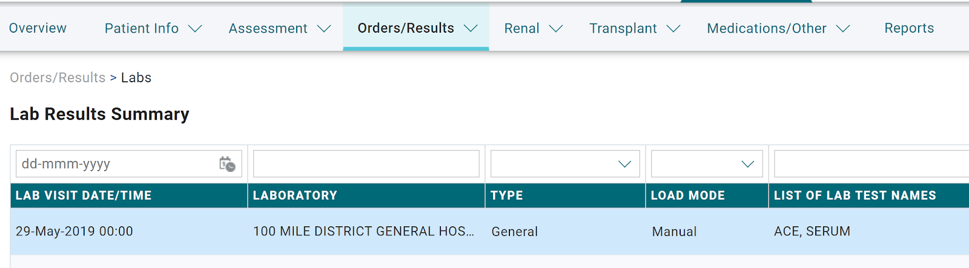The height and width of the screenshot is (268, 969).
Task: Sort by Lab Visit Date/Time column header
Action: coord(84,195)
